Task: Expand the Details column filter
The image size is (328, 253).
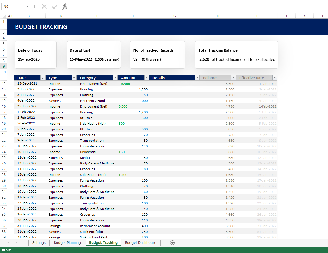Action: click(x=197, y=78)
